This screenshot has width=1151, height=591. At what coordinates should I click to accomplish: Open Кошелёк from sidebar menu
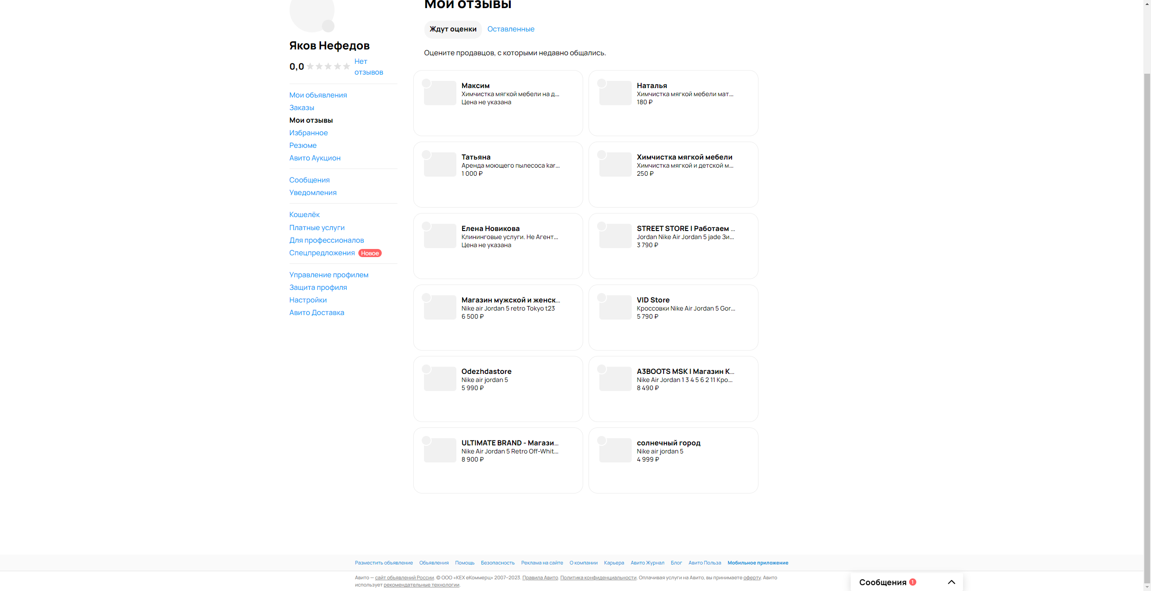point(304,215)
